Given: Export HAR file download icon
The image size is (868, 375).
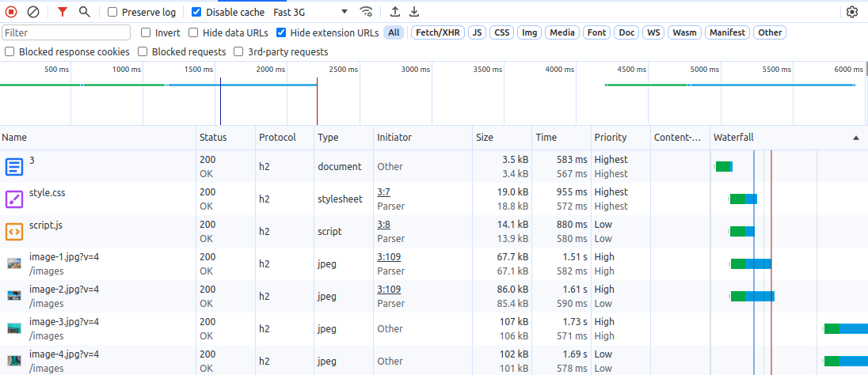Looking at the screenshot, I should (414, 12).
